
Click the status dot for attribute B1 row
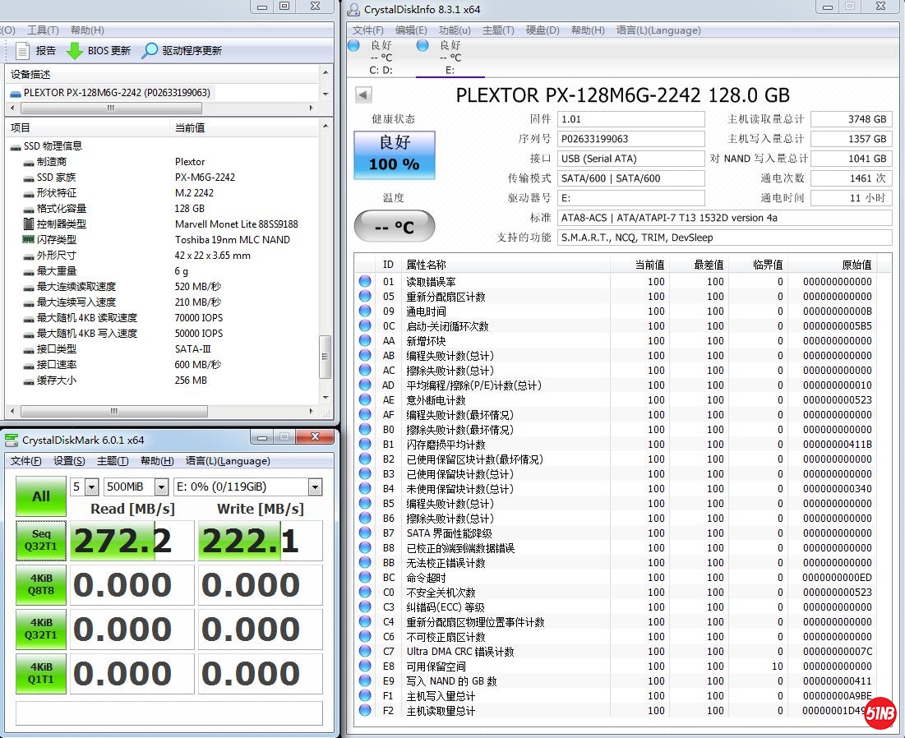365,445
